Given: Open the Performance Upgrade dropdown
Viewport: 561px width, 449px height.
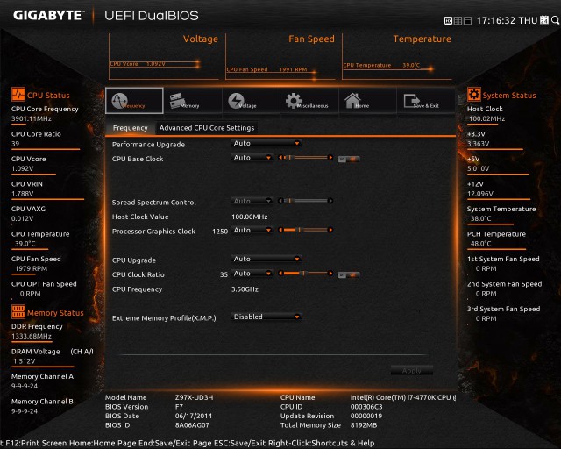Looking at the screenshot, I should pyautogui.click(x=266, y=143).
